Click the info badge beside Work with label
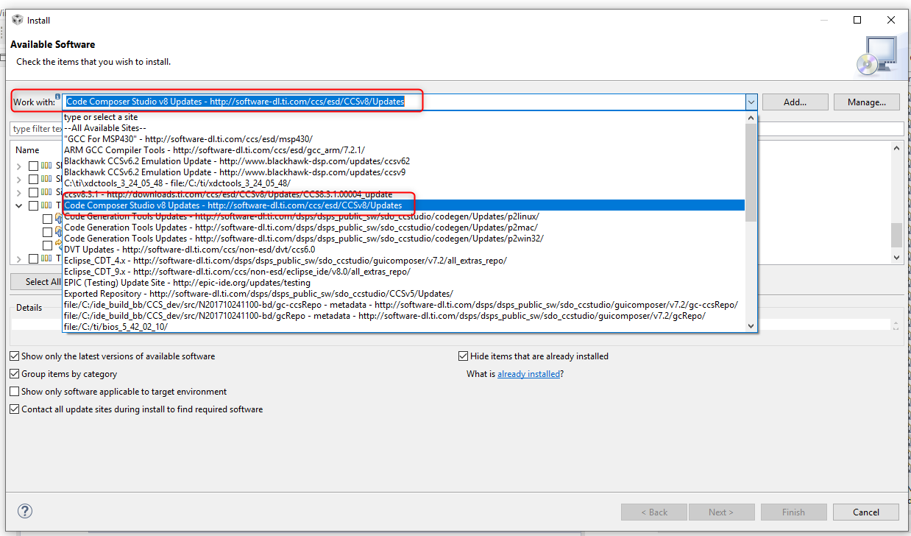Screen dimensions: 911x536 [x=57, y=96]
